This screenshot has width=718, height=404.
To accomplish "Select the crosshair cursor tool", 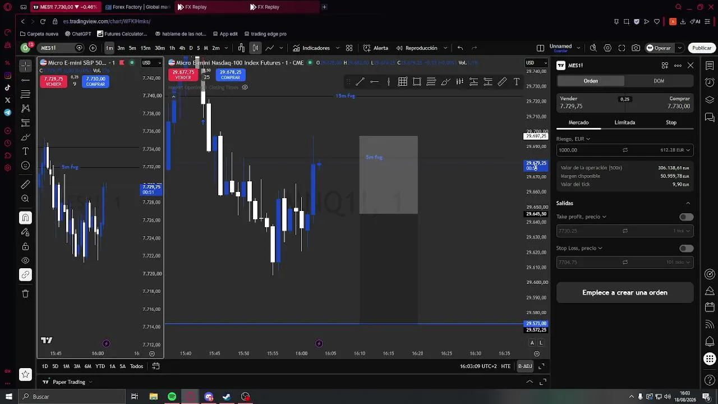I will pyautogui.click(x=25, y=66).
